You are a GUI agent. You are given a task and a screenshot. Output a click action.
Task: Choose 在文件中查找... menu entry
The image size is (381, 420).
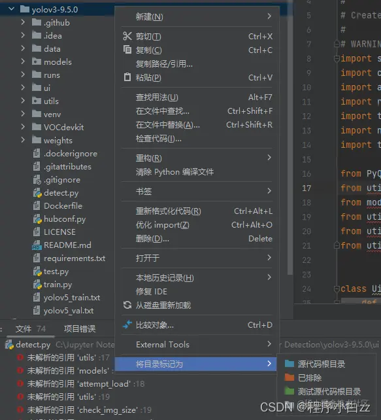point(197,111)
